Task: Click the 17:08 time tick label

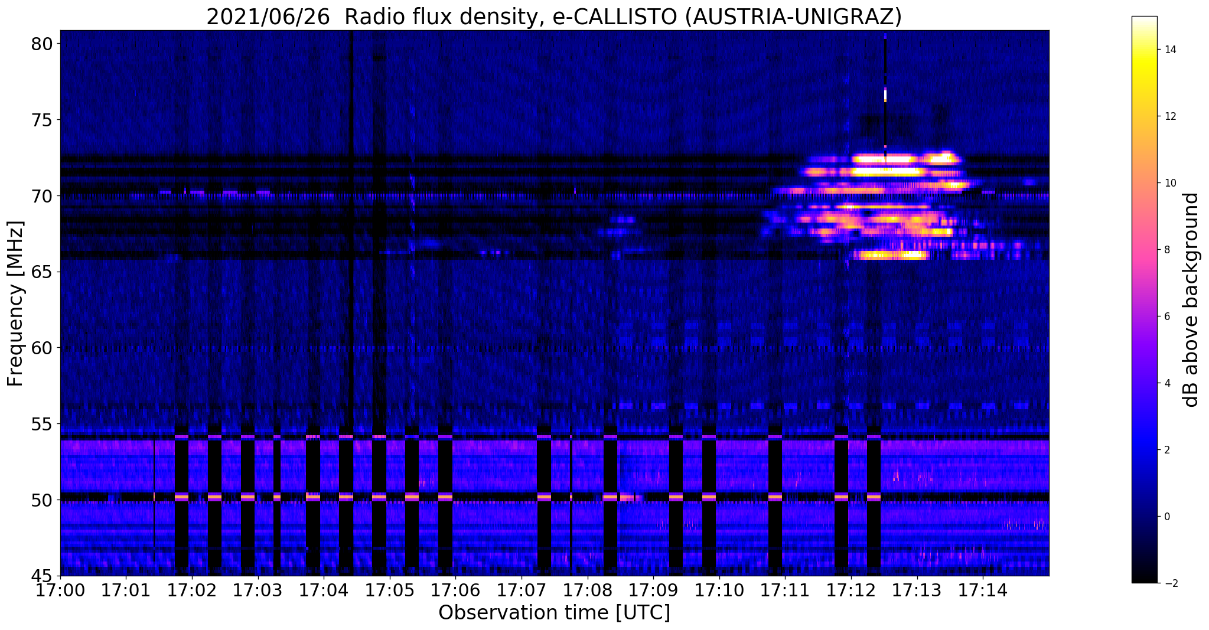Action: 588,589
